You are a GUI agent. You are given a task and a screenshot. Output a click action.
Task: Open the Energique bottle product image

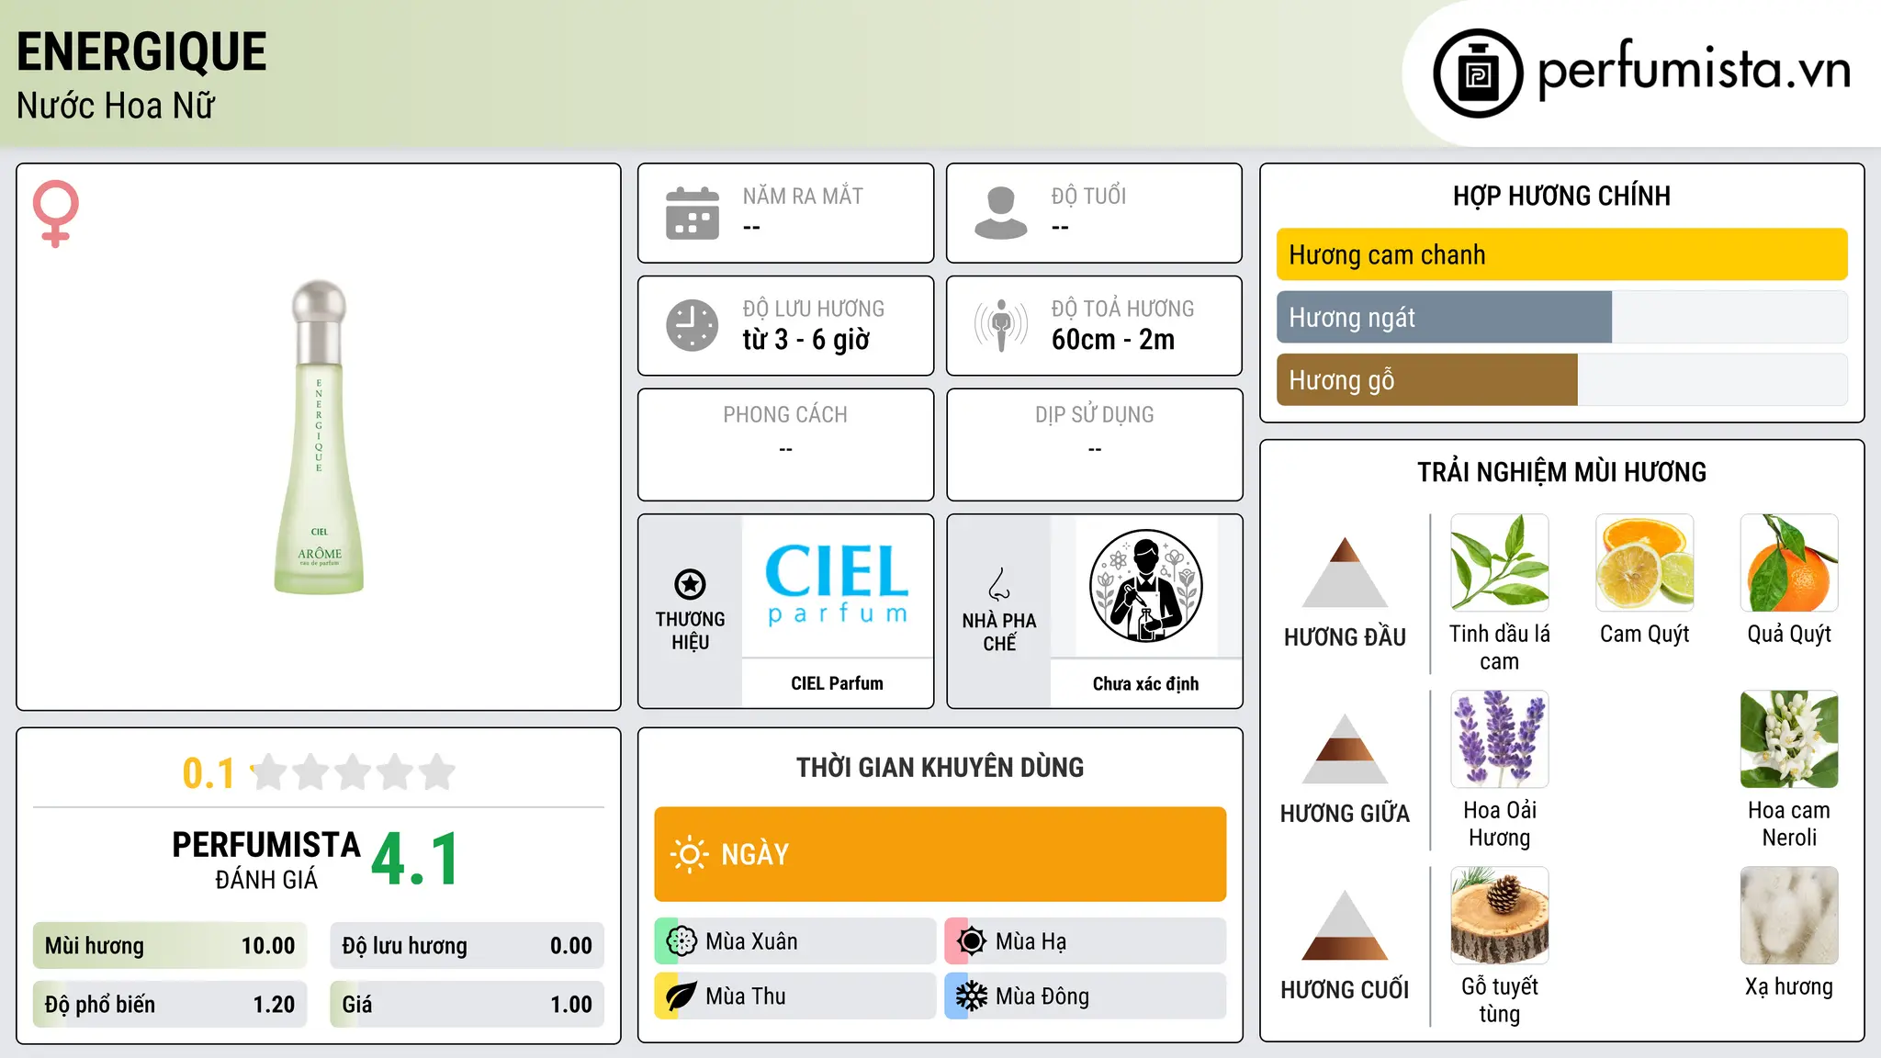click(319, 437)
